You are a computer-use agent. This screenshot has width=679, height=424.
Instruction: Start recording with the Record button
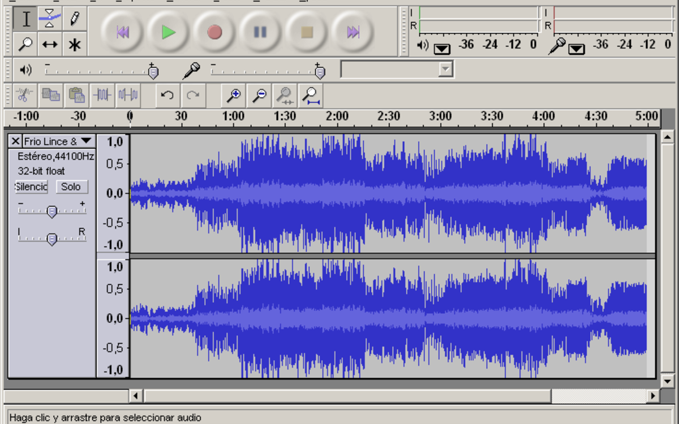[214, 32]
